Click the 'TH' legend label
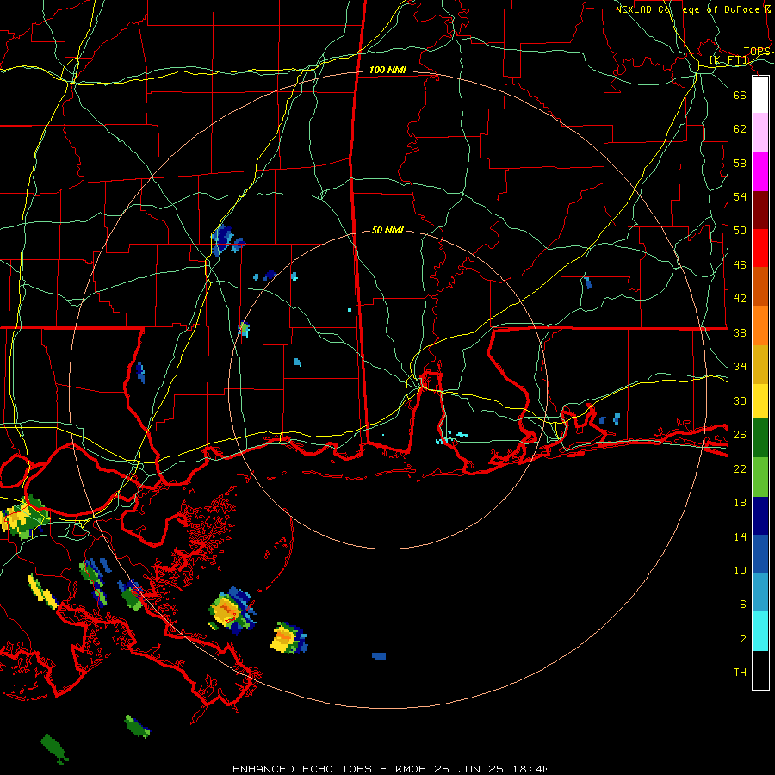775x775 pixels. (x=740, y=673)
